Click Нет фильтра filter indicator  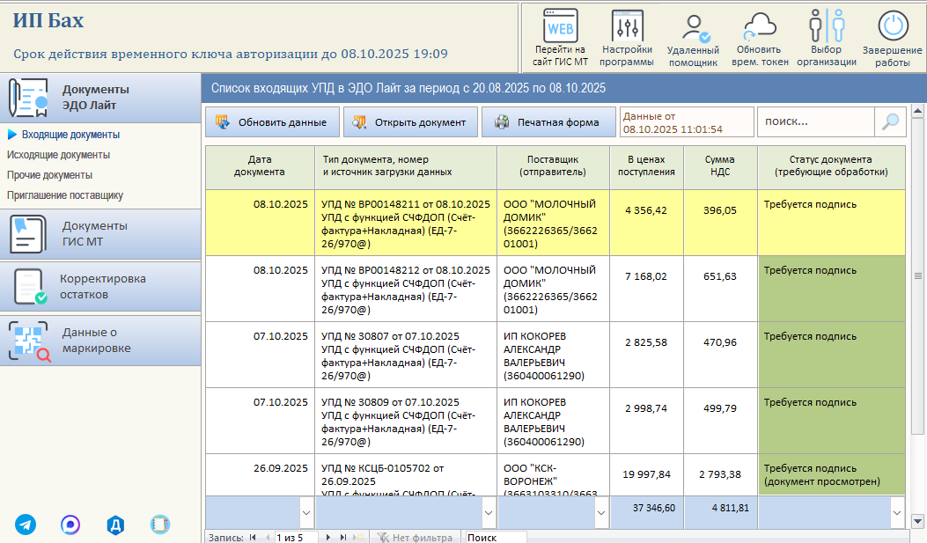(416, 537)
